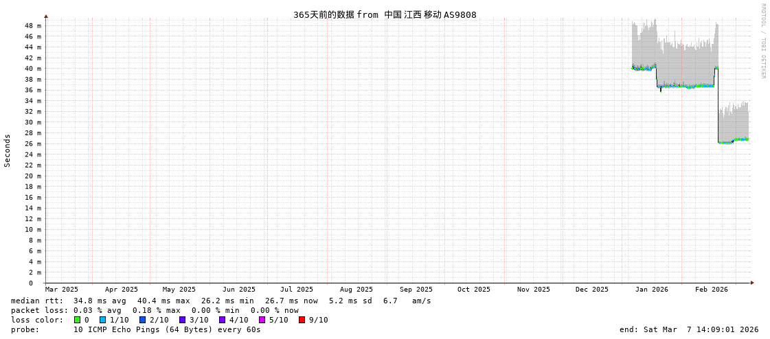This screenshot has width=770, height=339.
Task: Click the Aug 2025 x-axis label
Action: 356,290
